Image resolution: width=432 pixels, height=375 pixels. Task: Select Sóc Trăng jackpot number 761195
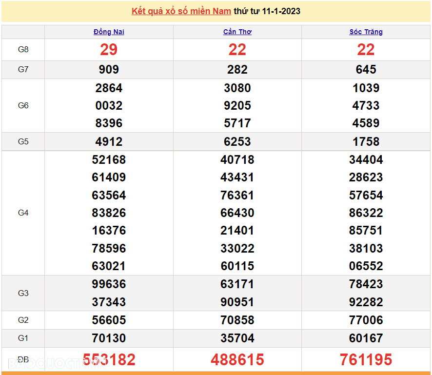[x=366, y=360]
